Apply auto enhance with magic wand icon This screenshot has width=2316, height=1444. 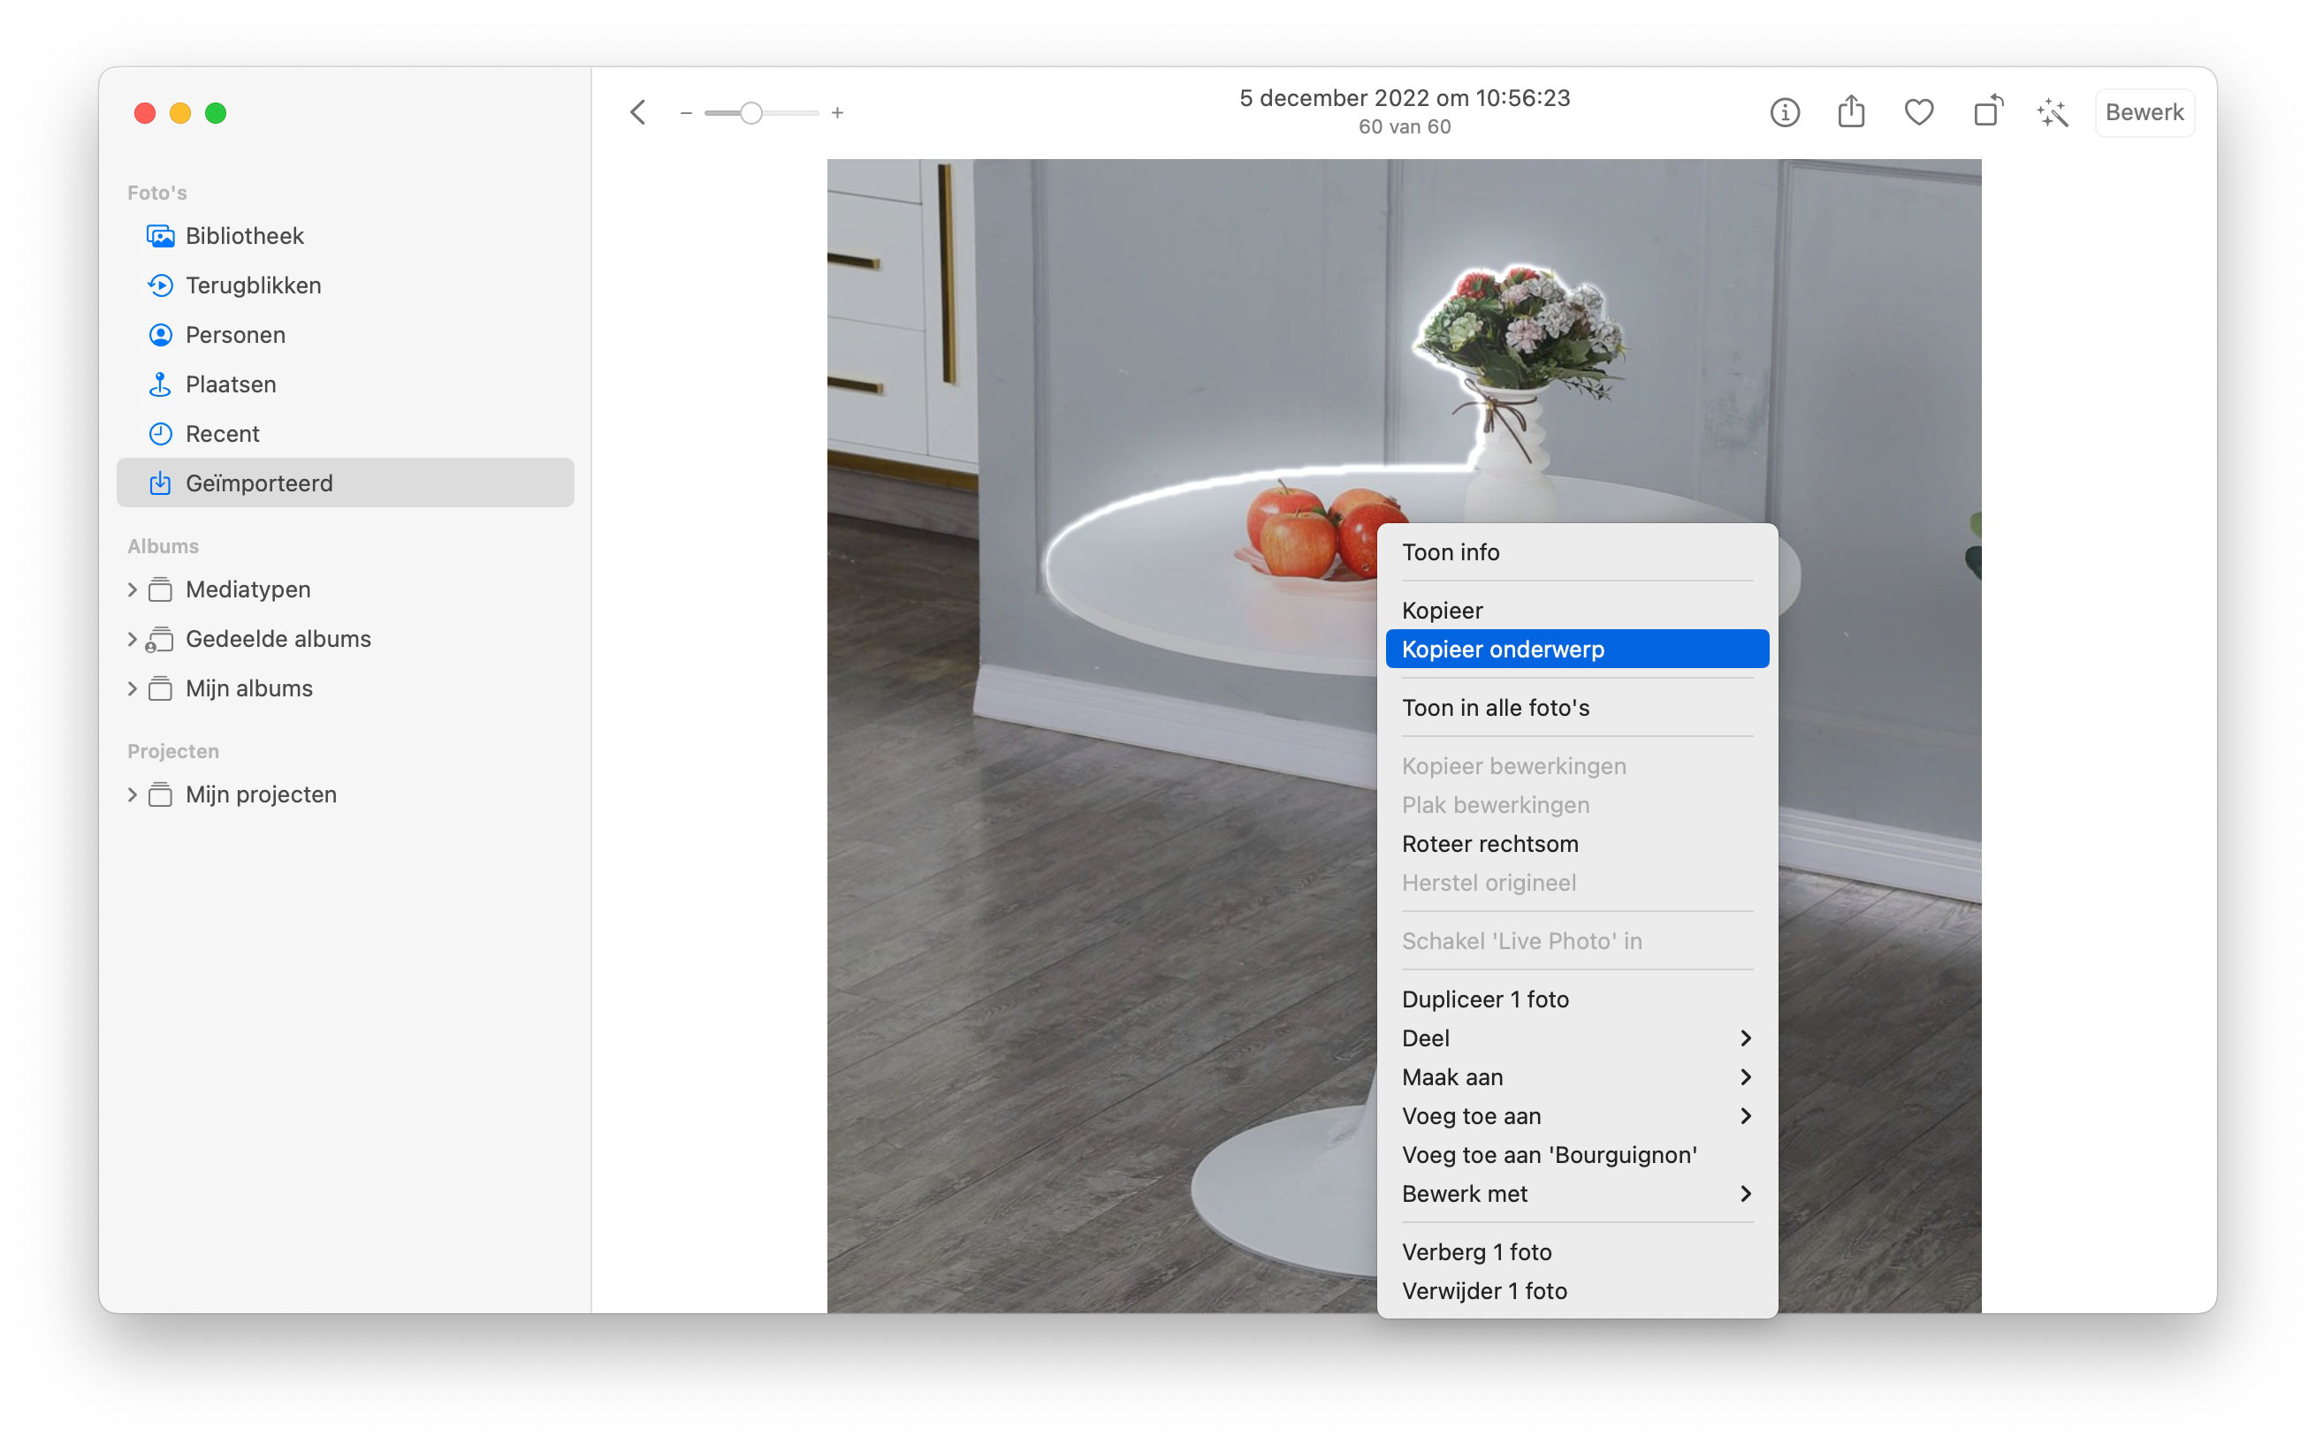point(2053,113)
